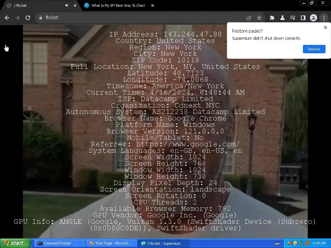Go back to the previous page
Screen dimensions: 331x248
(7, 18)
